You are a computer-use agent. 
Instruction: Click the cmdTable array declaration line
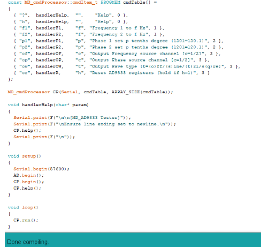(x=82, y=2)
